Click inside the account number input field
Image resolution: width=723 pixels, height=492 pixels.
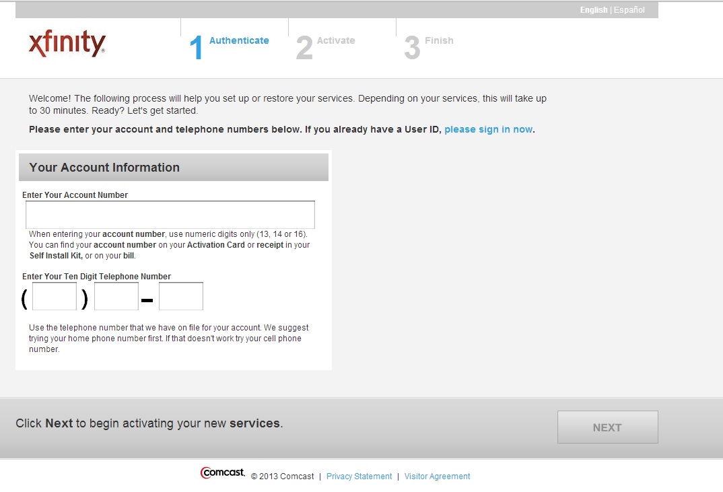pos(170,214)
